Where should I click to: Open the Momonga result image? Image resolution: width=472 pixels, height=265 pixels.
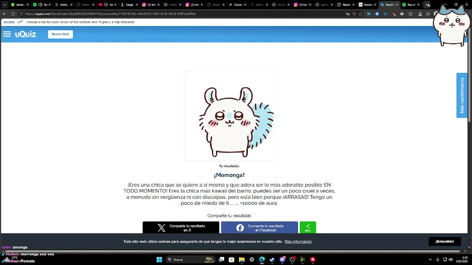pyautogui.click(x=229, y=116)
